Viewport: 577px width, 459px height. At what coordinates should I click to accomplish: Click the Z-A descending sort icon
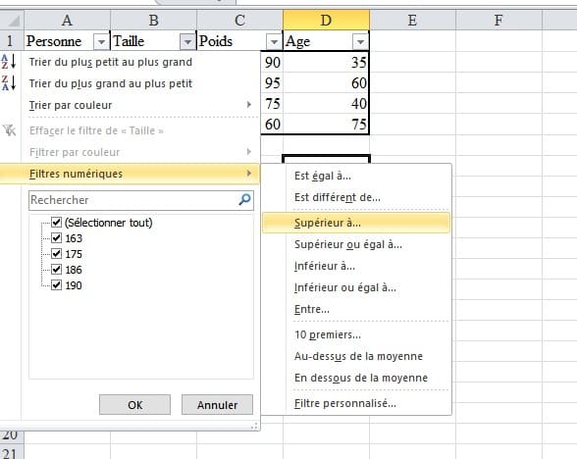pyautogui.click(x=9, y=82)
